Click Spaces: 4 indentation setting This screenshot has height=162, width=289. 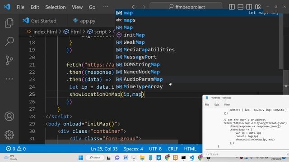coord(133,149)
